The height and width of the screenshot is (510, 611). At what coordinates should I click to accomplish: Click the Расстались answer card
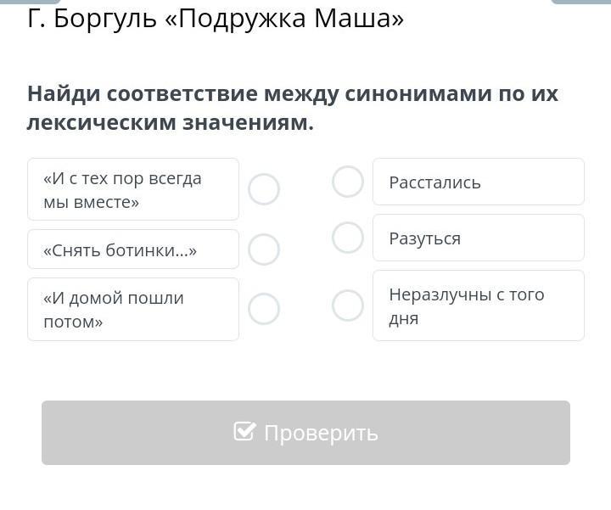coord(478,182)
